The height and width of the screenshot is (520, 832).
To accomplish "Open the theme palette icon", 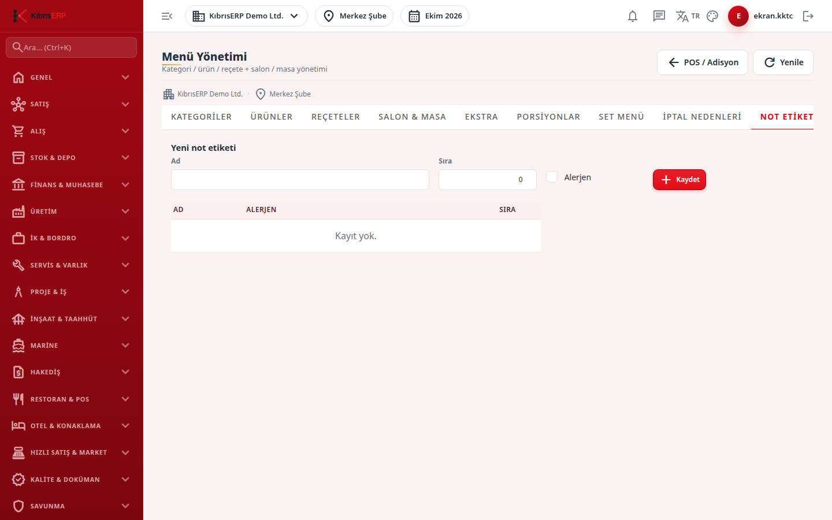I will tap(712, 16).
